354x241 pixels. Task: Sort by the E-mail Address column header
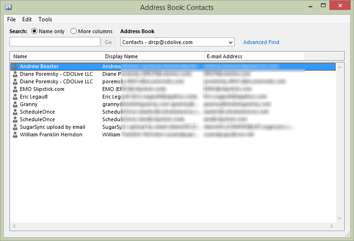click(249, 56)
